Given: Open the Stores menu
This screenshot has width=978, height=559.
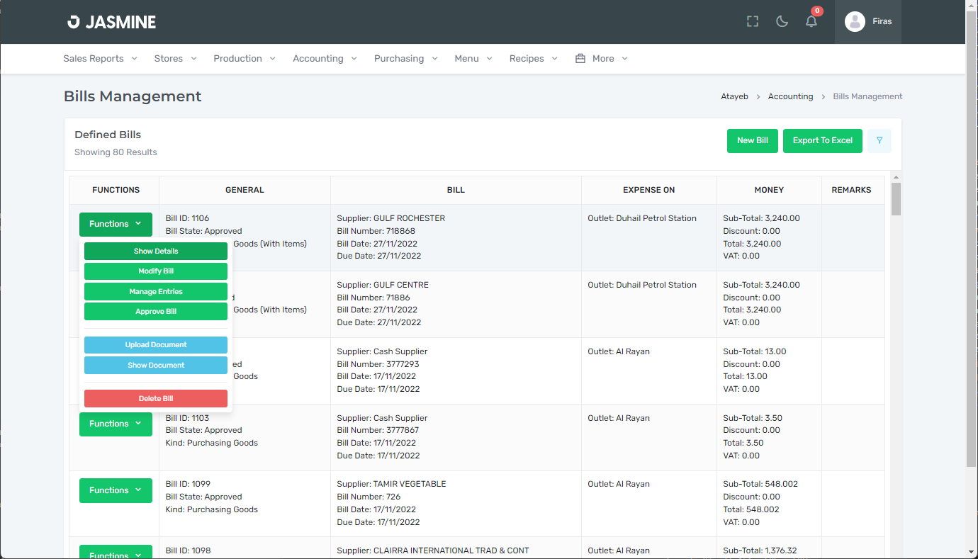Looking at the screenshot, I should (x=175, y=59).
